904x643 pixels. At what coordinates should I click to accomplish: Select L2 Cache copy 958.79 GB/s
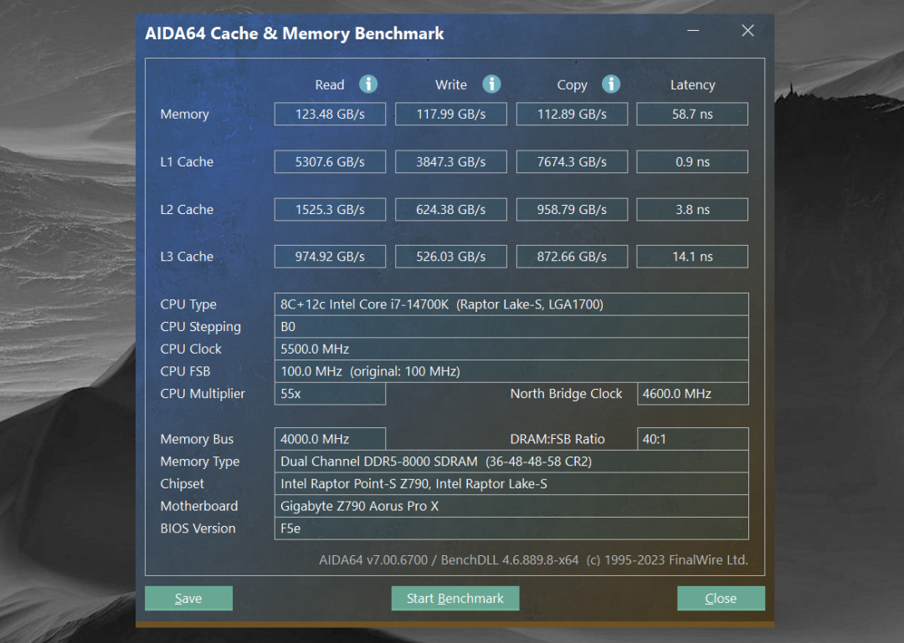coord(572,210)
